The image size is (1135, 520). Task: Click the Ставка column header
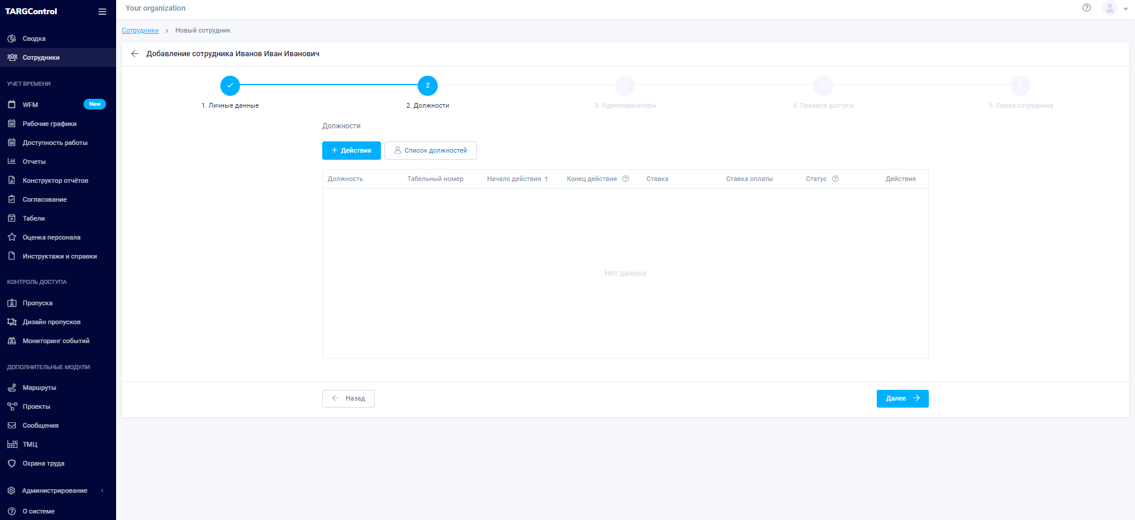tap(657, 179)
